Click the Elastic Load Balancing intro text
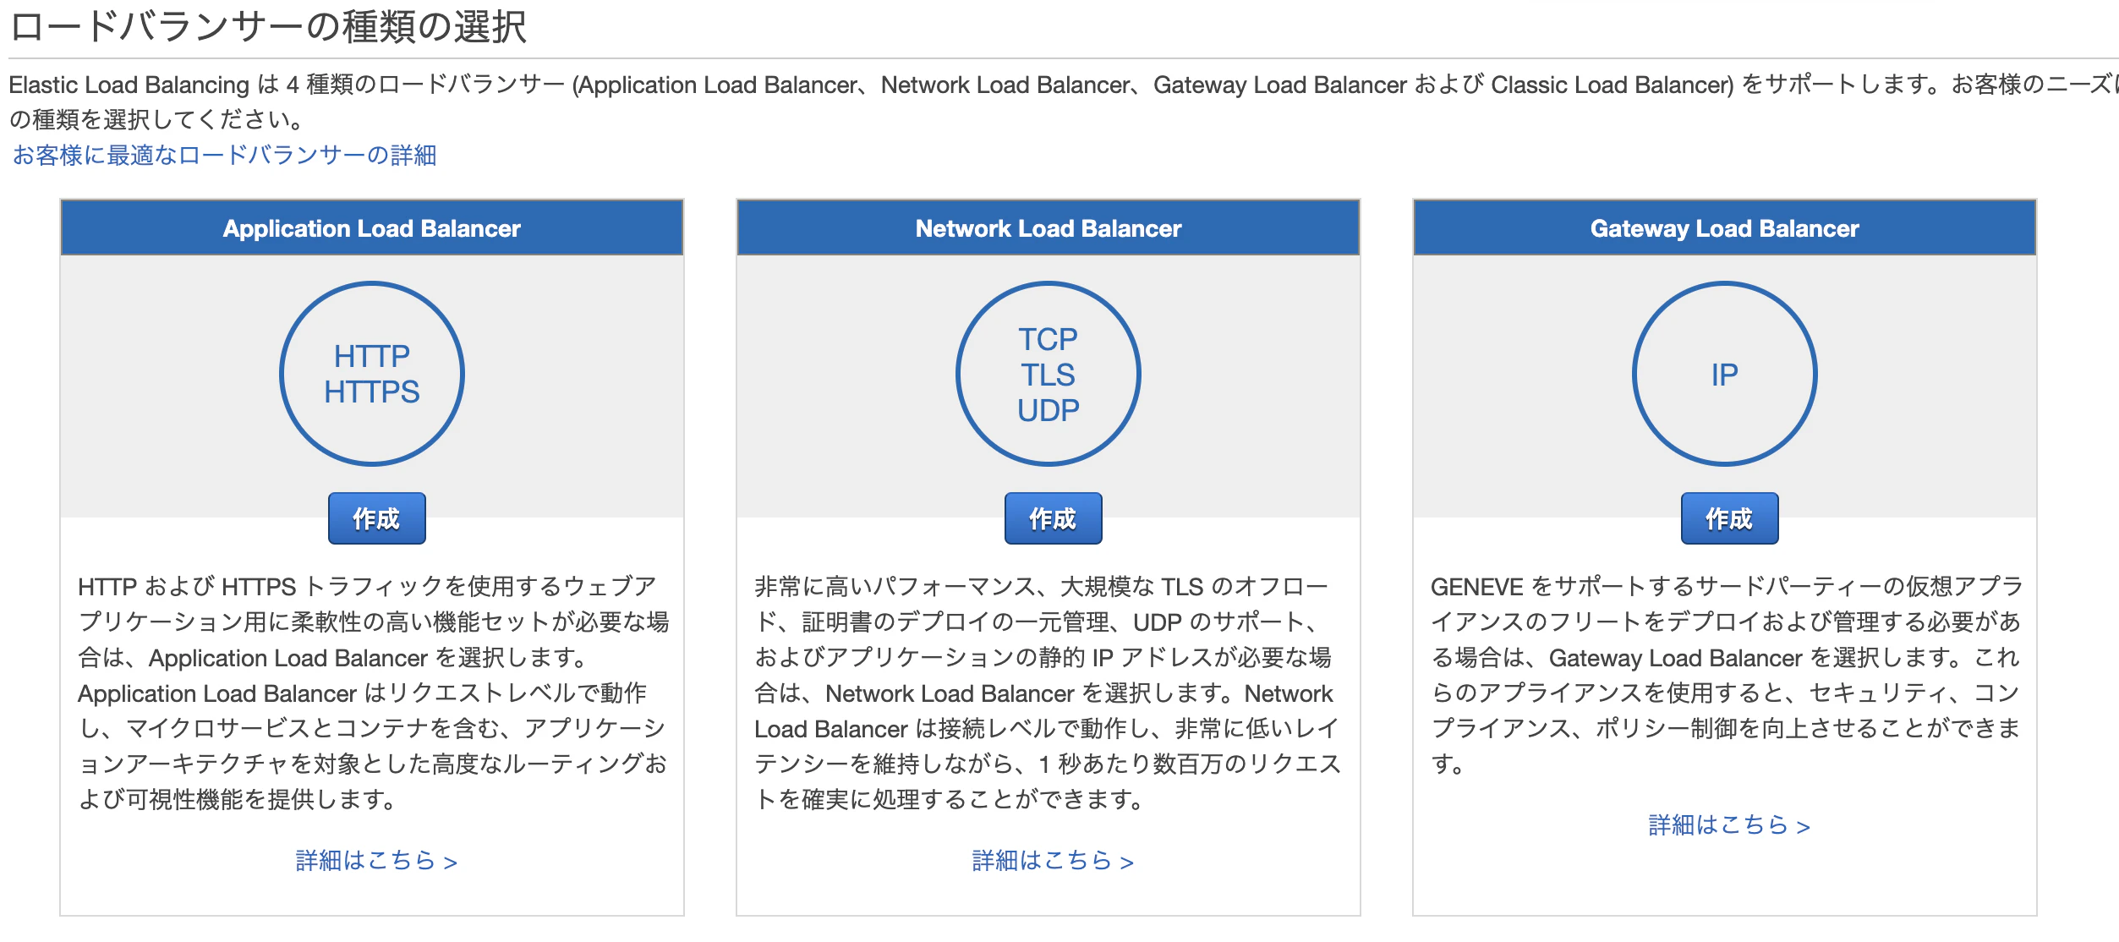The image size is (2119, 942). (1064, 101)
